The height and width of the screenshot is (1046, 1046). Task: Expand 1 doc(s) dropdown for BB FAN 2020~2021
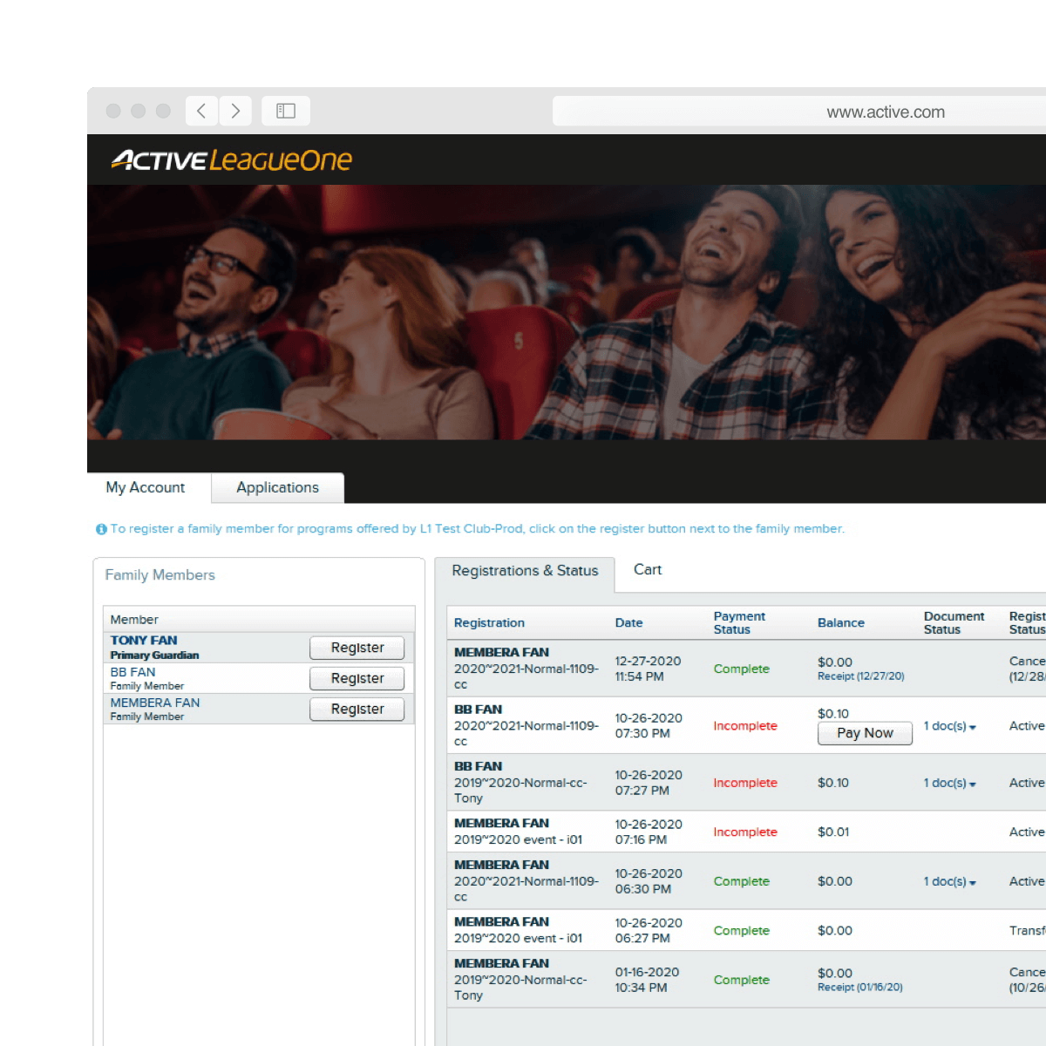point(949,726)
